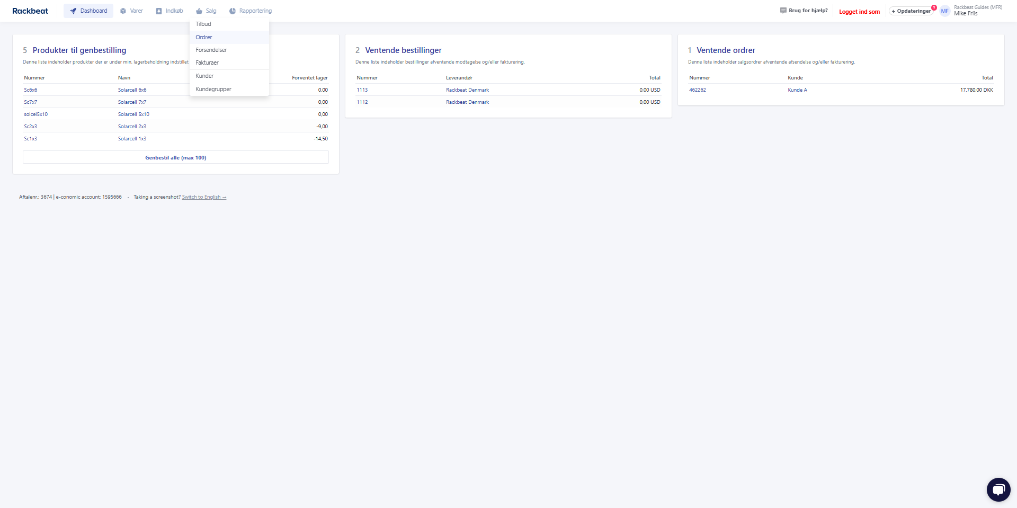Click the 'Aftalenr.: 3674' footer text

pos(35,197)
